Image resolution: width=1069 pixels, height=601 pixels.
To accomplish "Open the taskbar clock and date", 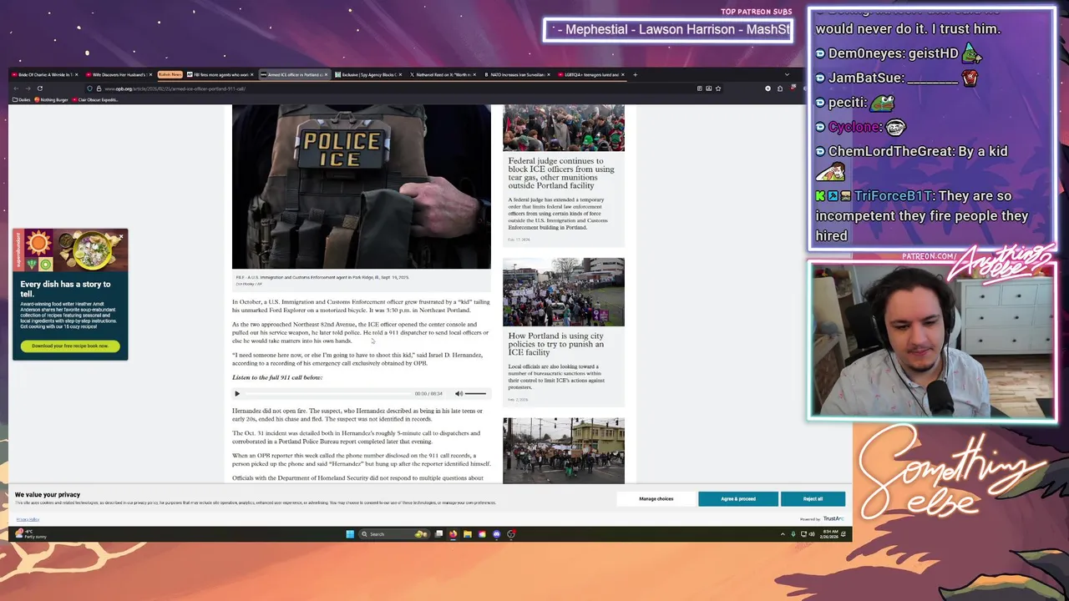I will (830, 534).
